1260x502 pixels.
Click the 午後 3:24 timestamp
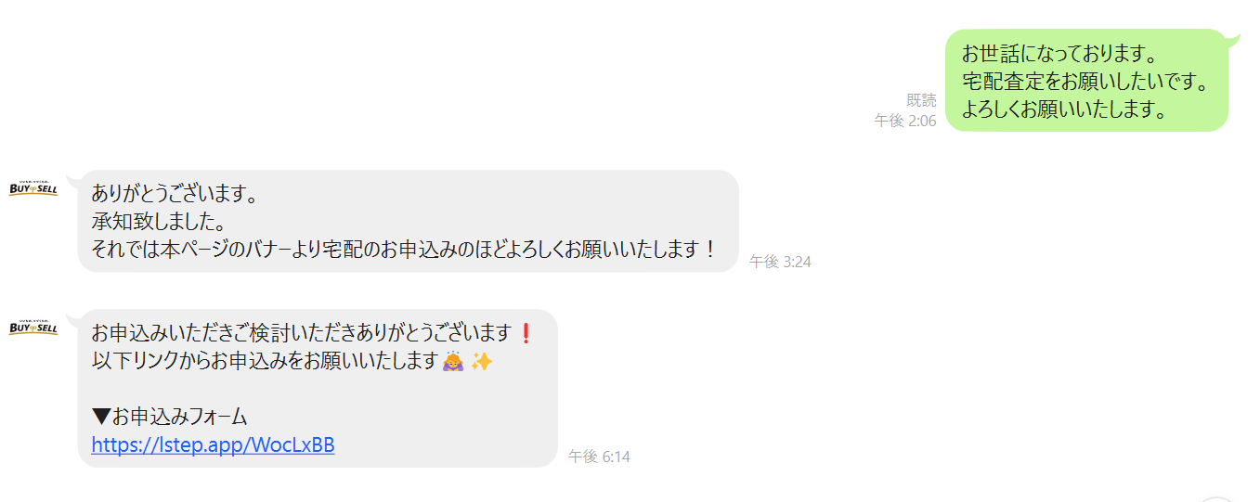click(780, 262)
